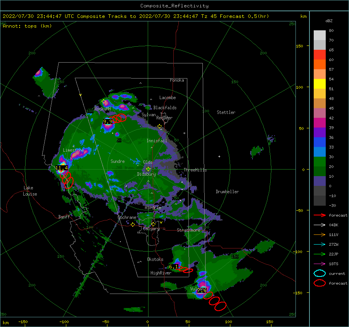Image resolution: width=349 pixels, height=327 pixels.
Task: Click the Cochrane town label
Action: 127,217
